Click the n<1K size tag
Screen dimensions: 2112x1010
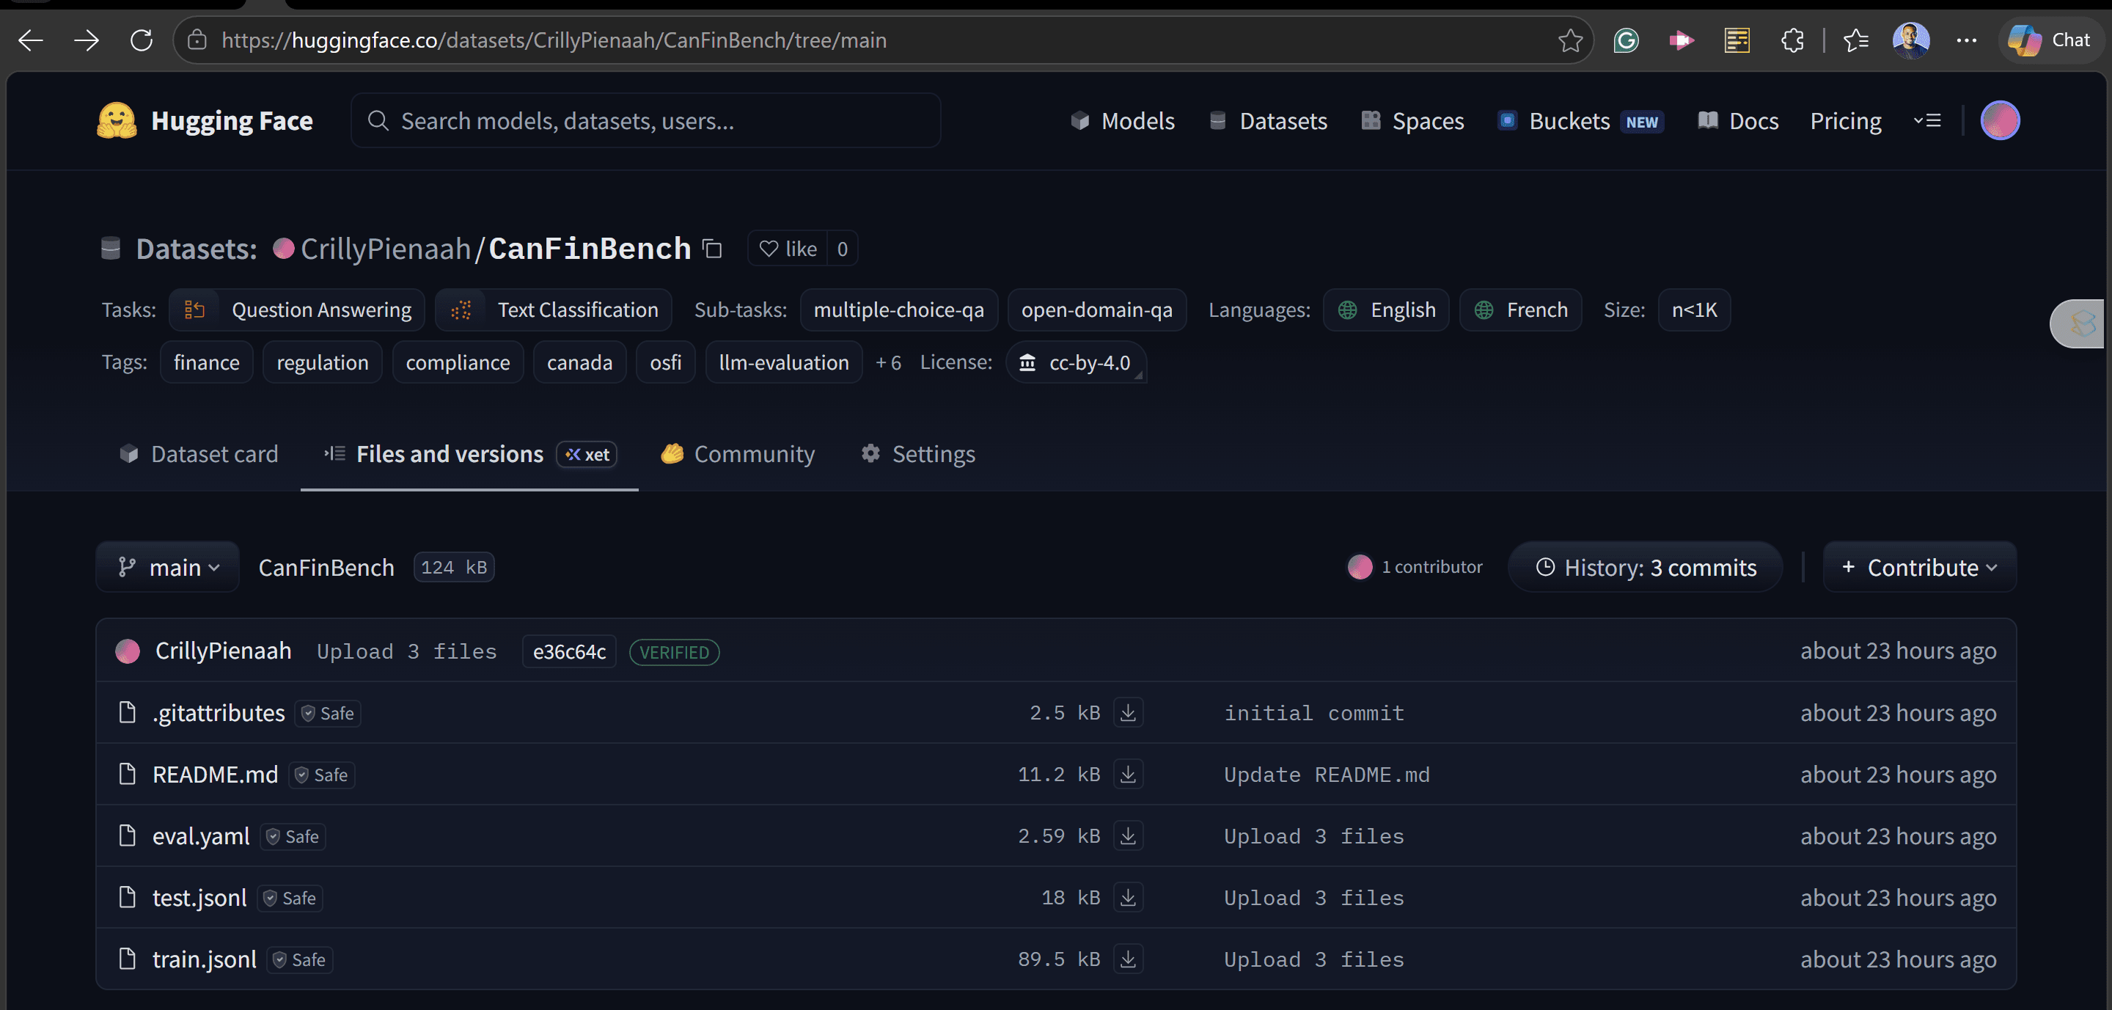(x=1694, y=310)
